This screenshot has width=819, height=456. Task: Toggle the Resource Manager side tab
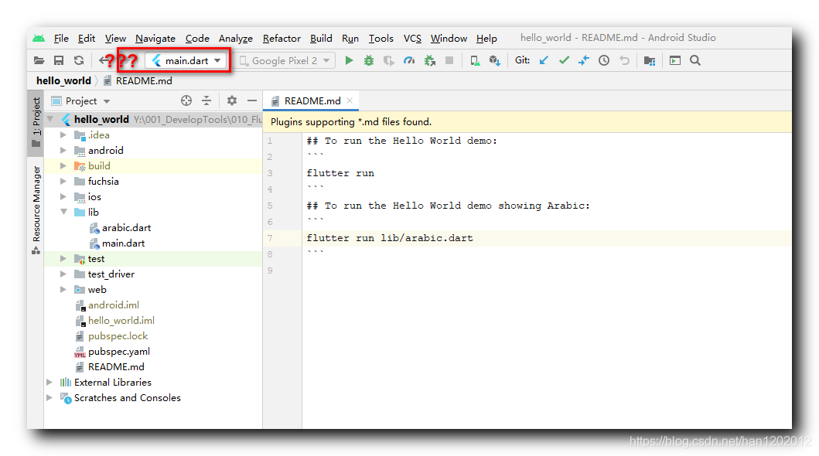pos(36,210)
